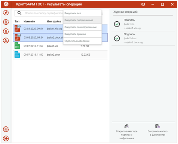The width and height of the screenshot is (178, 144).
Task: Open the CryptoARM logo home icon
Action: 6,4
